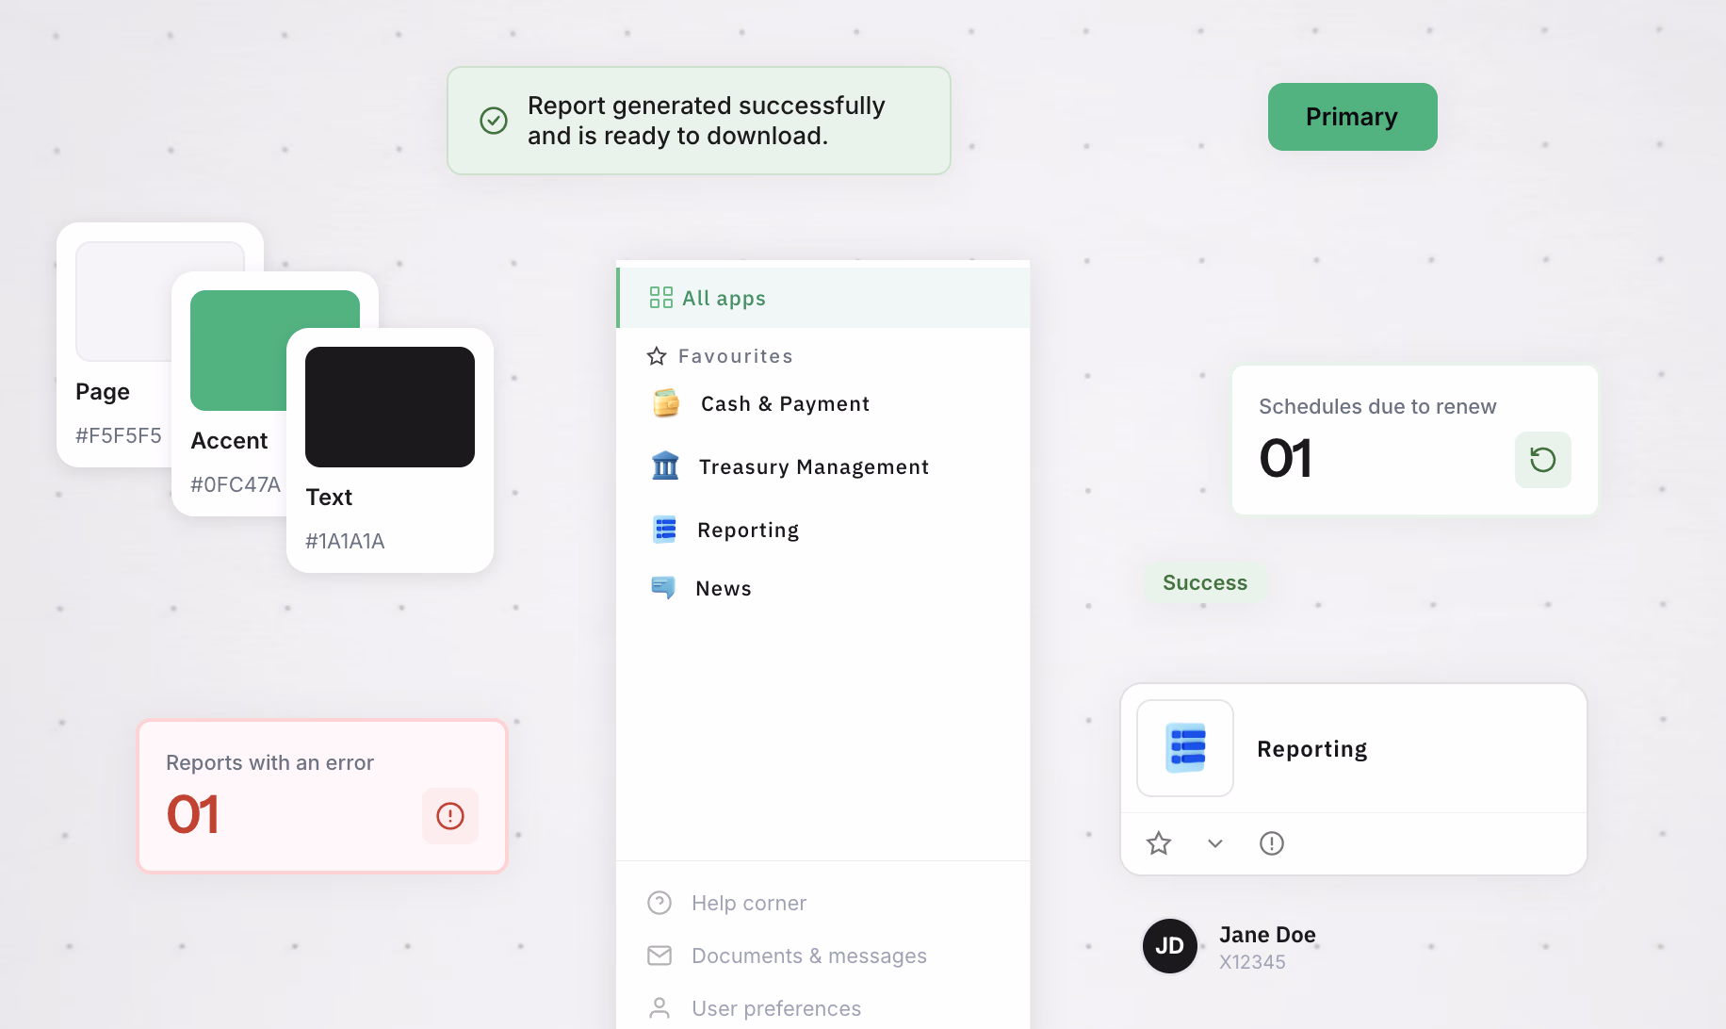Viewport: 1726px width, 1029px height.
Task: Open the Help corner link
Action: (x=749, y=903)
